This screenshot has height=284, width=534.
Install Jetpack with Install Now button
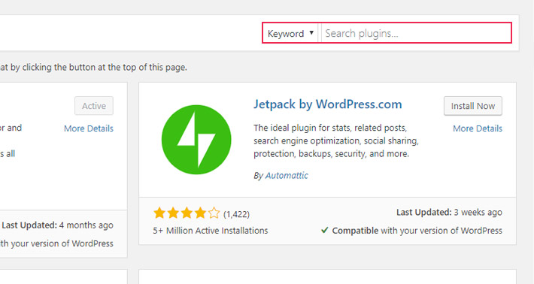pyautogui.click(x=472, y=106)
